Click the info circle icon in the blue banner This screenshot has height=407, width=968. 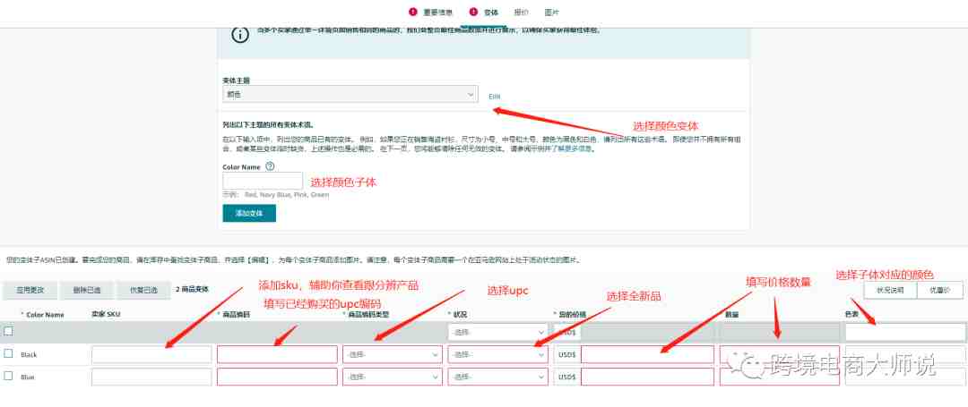(240, 35)
